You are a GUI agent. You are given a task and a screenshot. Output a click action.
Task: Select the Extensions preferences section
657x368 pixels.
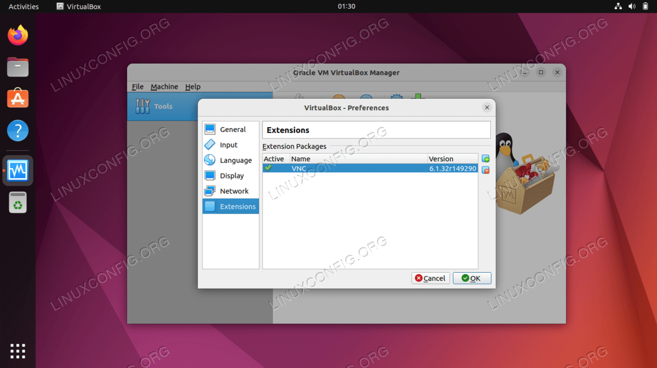pos(230,206)
